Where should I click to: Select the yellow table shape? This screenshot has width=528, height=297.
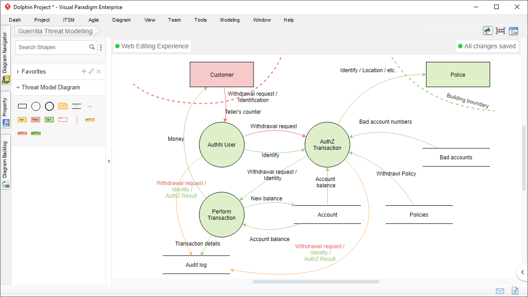tap(90, 120)
